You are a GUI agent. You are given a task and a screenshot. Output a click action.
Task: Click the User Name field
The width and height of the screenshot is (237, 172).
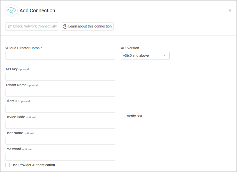pos(60,141)
